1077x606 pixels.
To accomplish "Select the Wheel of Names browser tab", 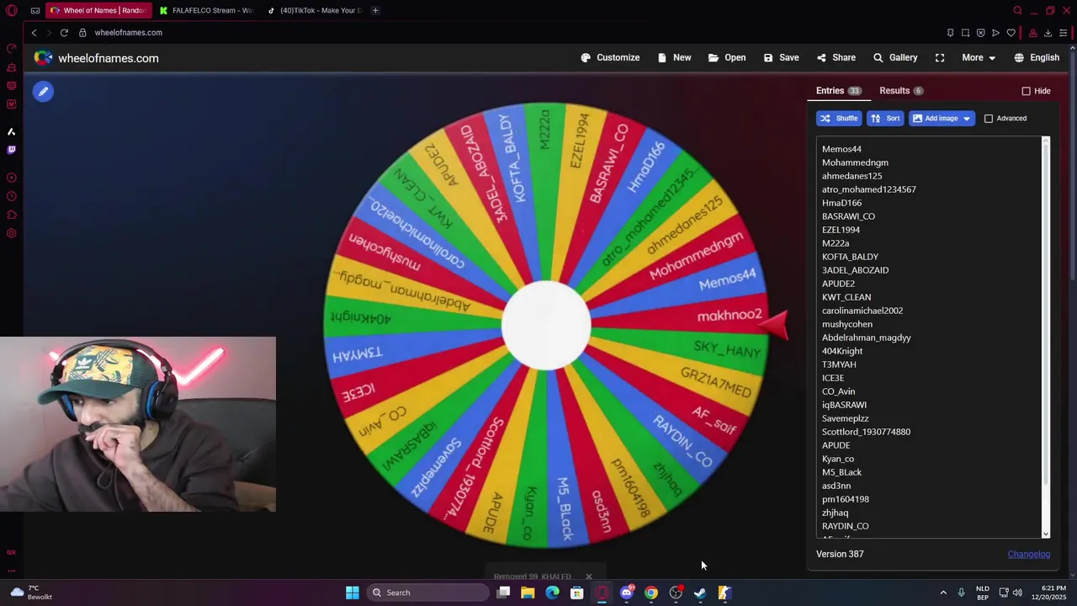I will (98, 10).
